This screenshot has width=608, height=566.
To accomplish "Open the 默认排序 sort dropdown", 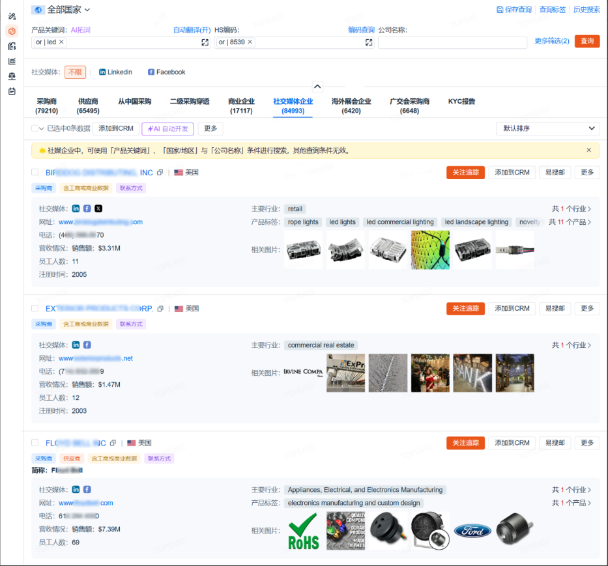I will pos(547,128).
